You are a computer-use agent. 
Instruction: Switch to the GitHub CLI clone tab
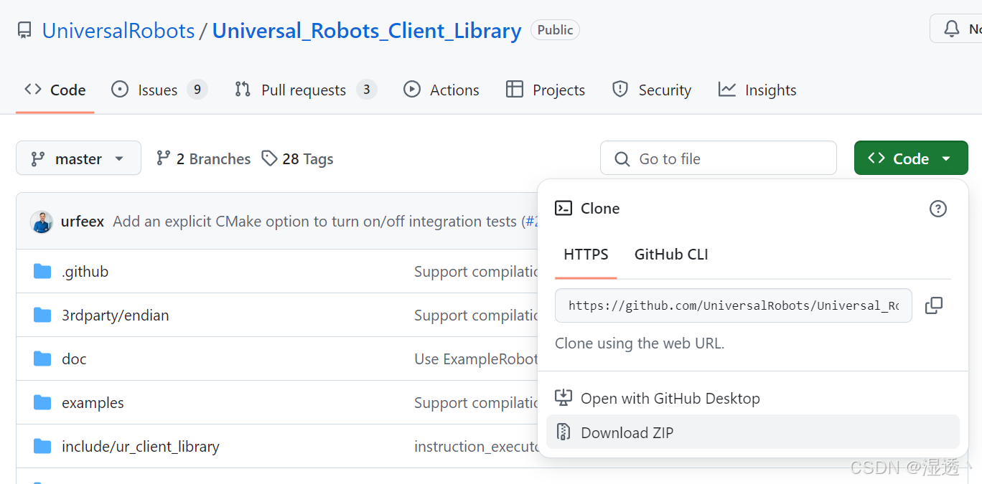click(x=670, y=254)
